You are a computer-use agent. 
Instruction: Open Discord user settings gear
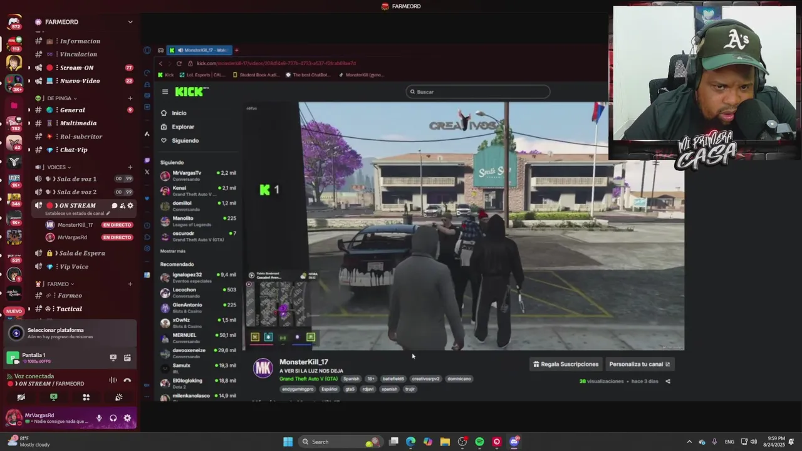(x=127, y=418)
